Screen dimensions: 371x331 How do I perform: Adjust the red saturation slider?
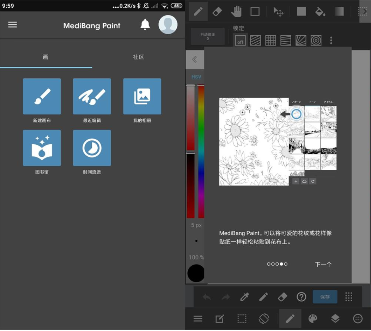point(191,118)
